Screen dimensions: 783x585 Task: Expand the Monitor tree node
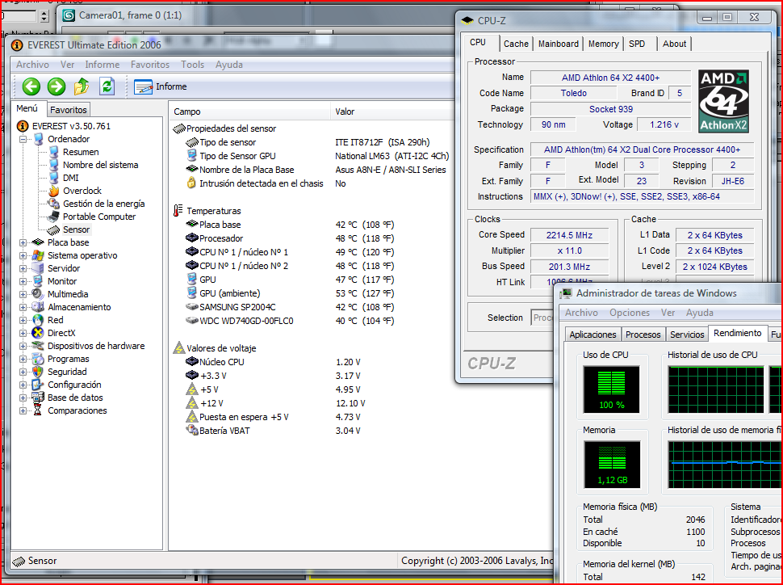(x=23, y=281)
